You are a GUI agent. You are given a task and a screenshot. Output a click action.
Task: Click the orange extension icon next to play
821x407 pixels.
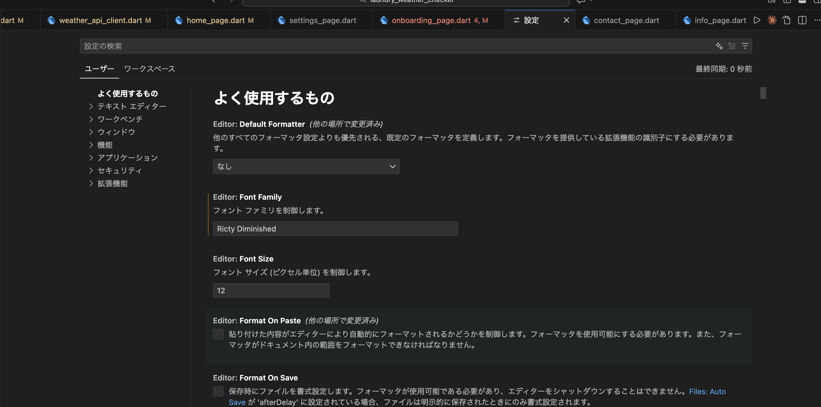point(772,20)
